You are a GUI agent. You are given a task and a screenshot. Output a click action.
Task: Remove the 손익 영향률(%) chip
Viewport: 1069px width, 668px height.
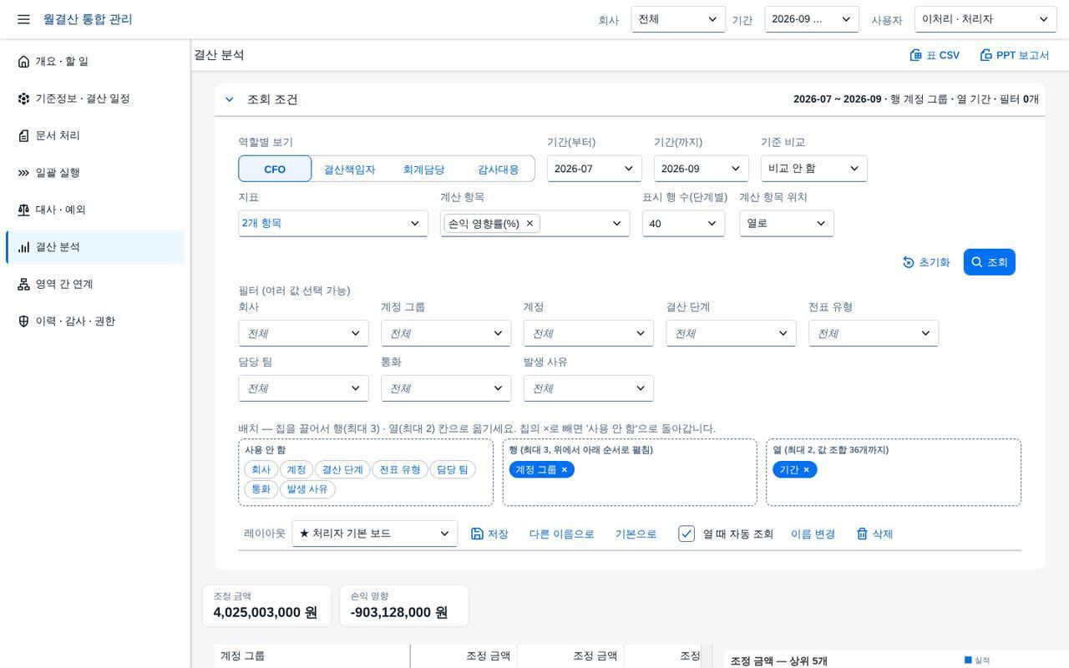tap(529, 223)
